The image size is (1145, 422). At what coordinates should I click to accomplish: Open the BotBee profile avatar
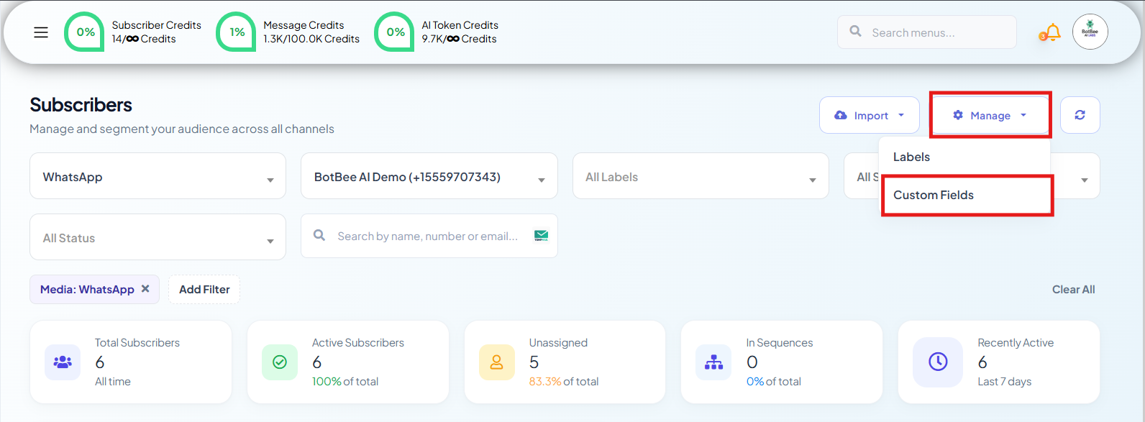coord(1090,32)
